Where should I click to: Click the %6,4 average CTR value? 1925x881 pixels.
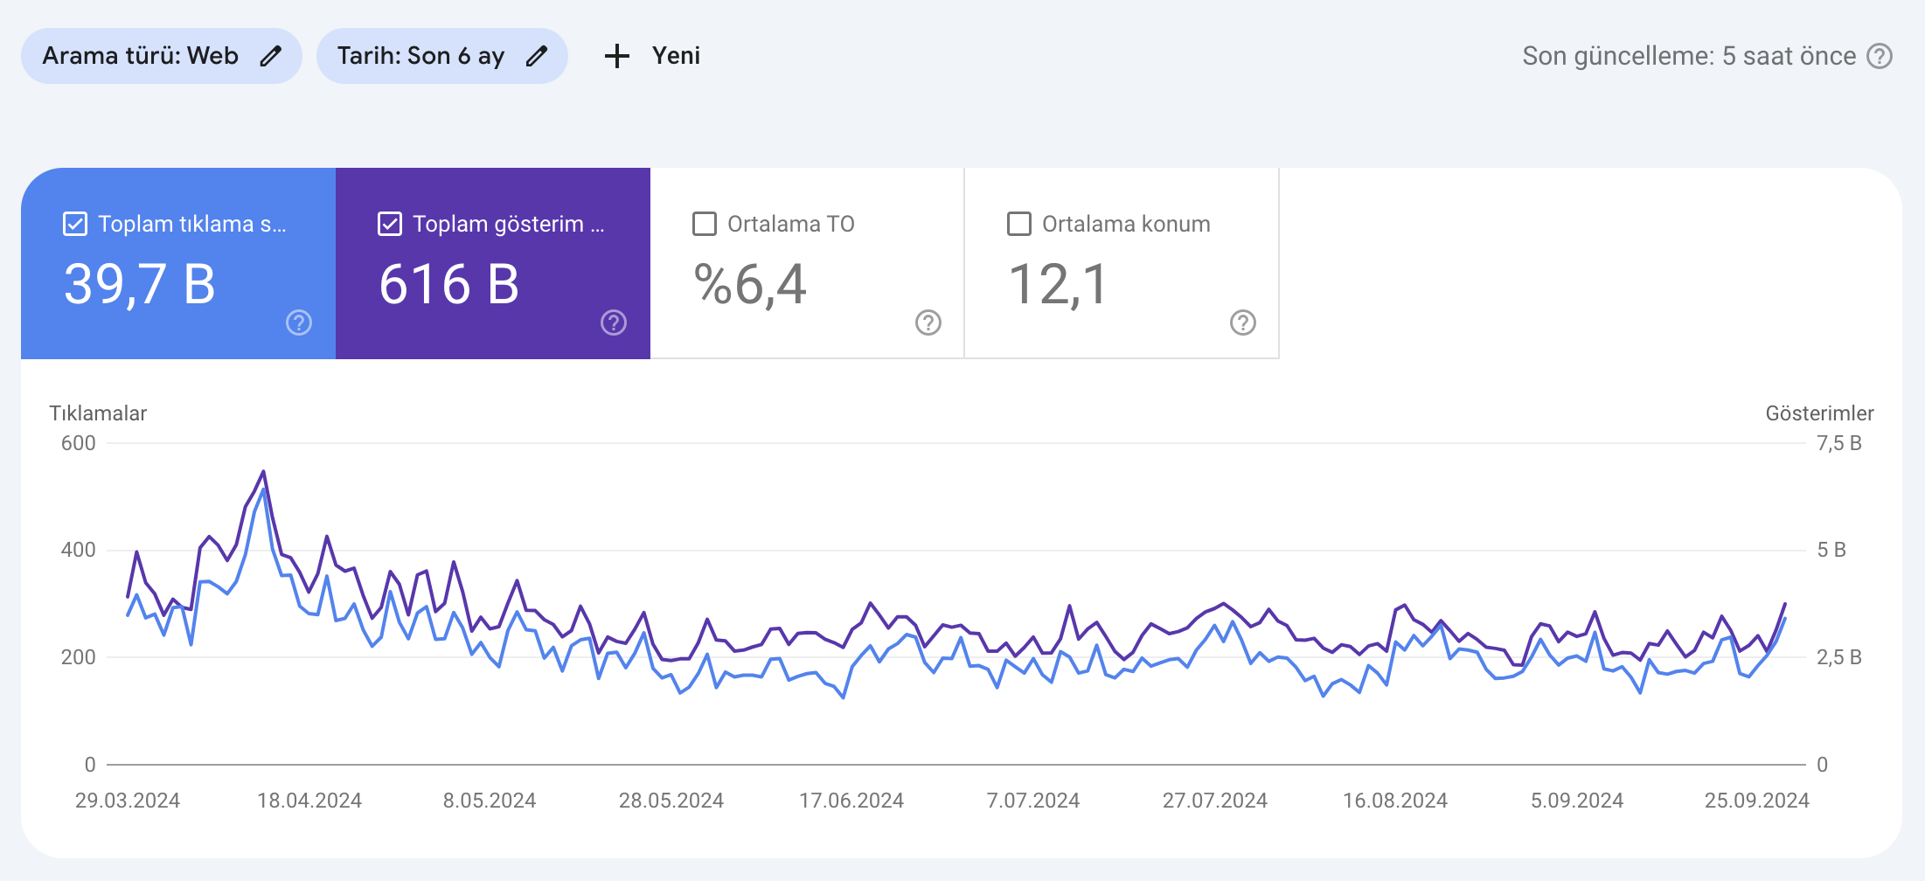(750, 285)
